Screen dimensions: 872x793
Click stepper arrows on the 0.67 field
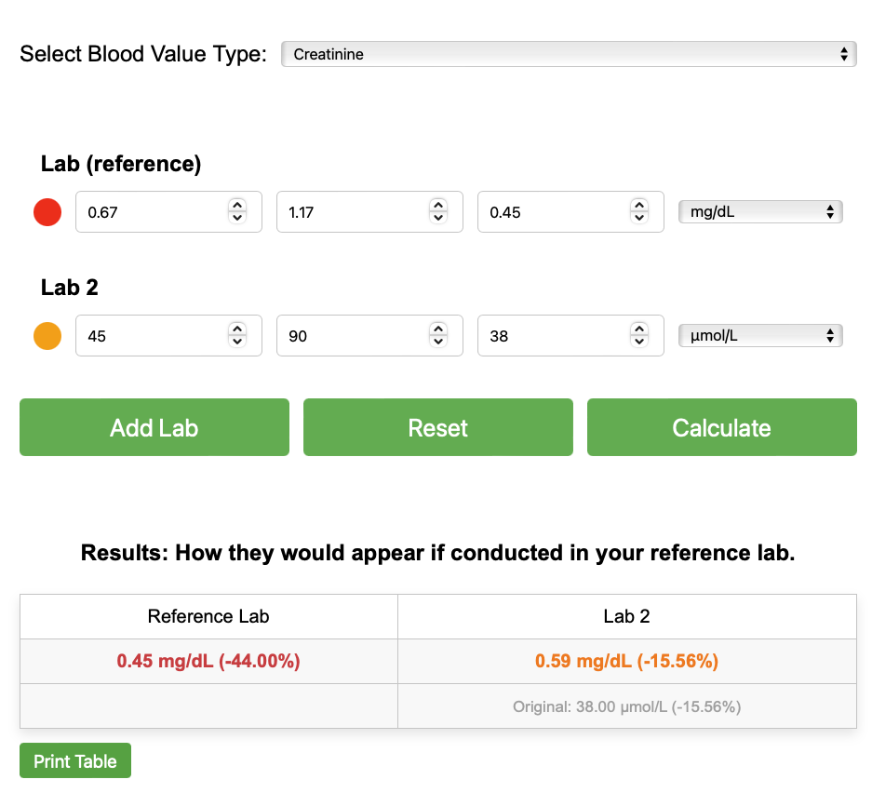[237, 212]
